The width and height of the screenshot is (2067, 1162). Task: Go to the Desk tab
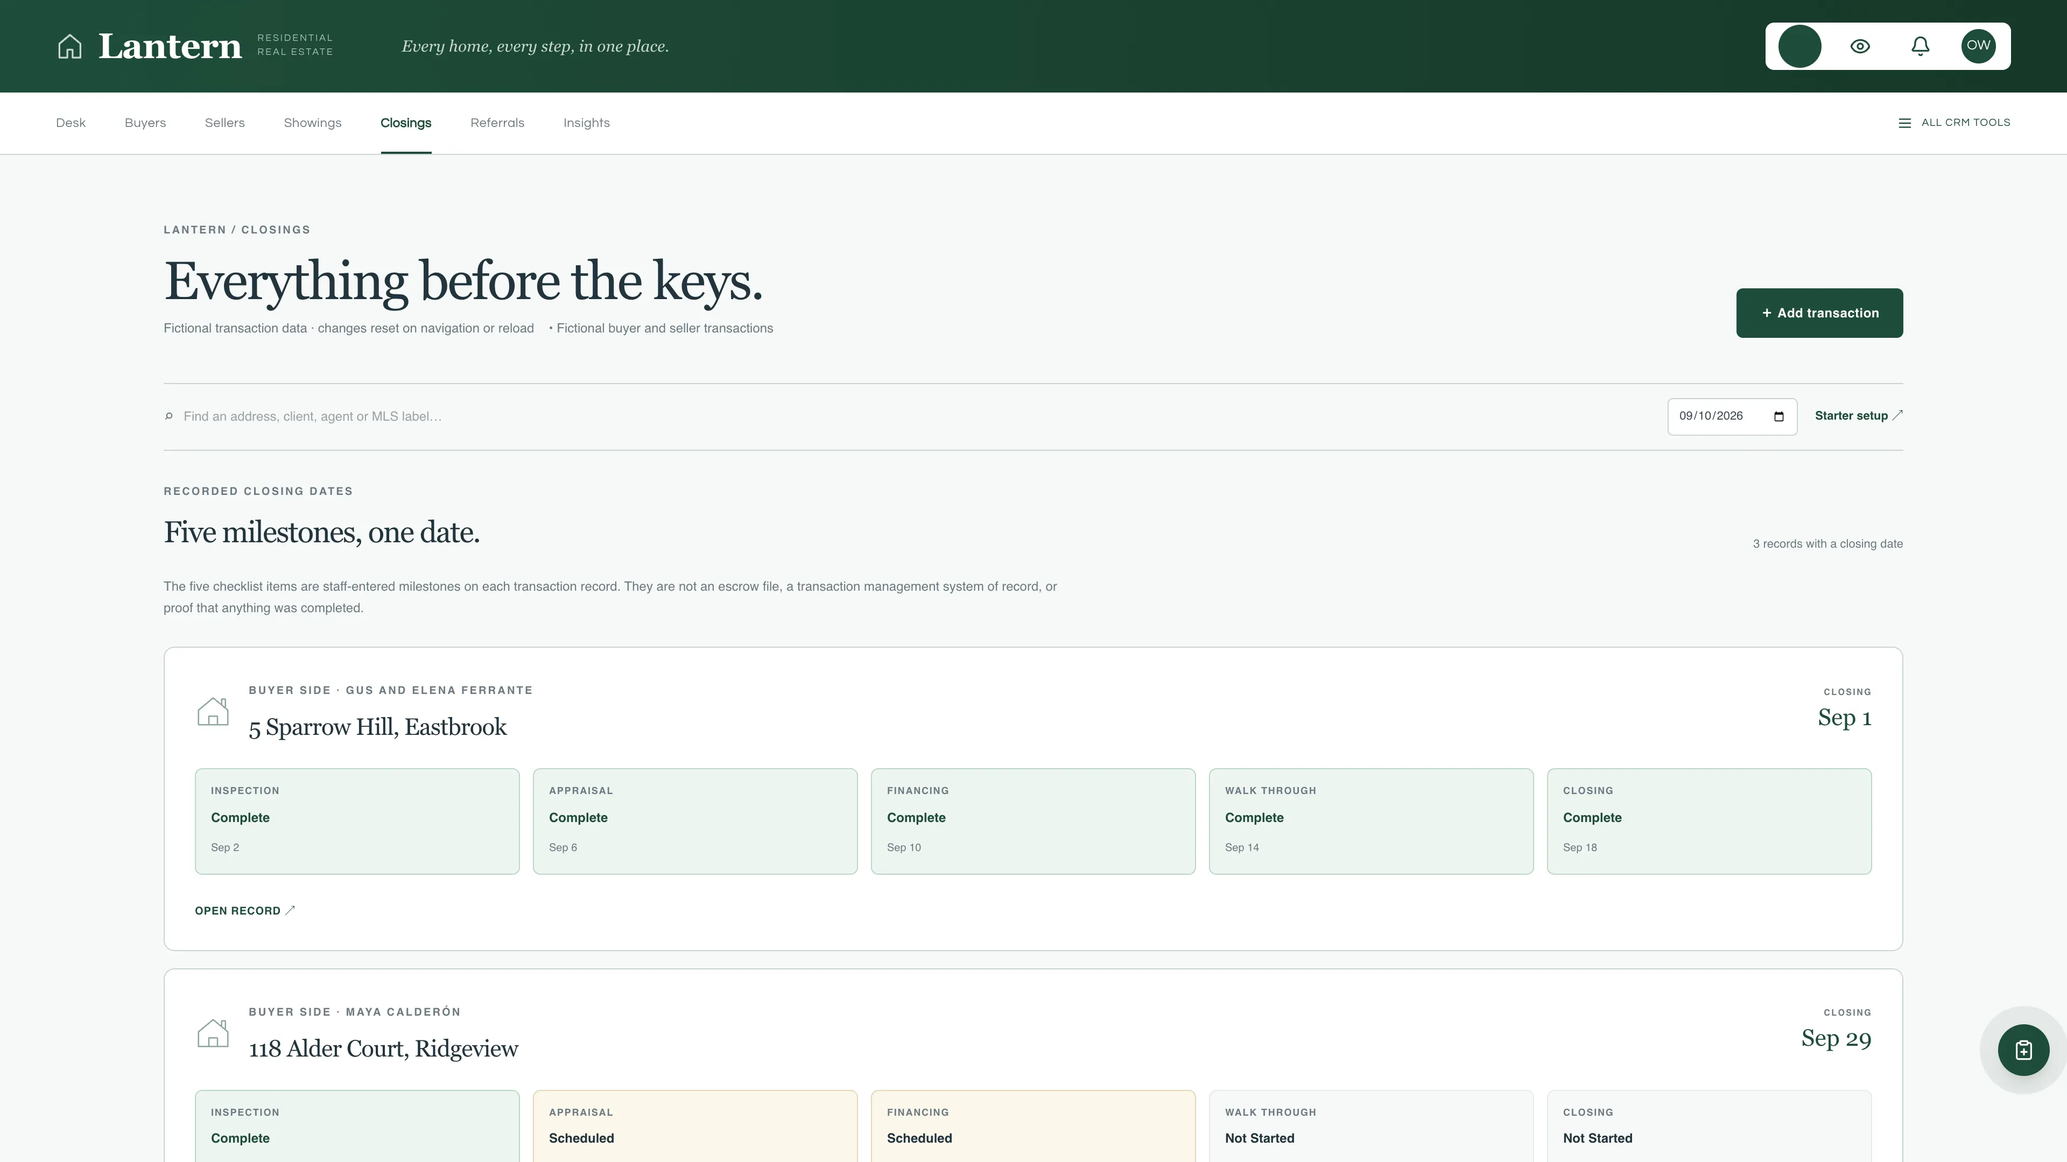click(x=71, y=123)
